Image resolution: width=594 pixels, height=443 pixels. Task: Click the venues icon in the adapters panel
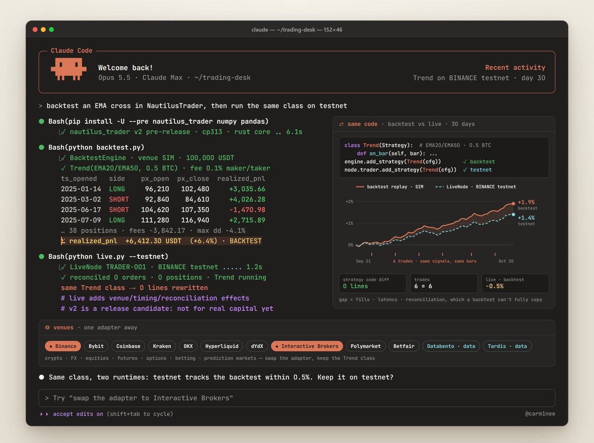coord(47,327)
